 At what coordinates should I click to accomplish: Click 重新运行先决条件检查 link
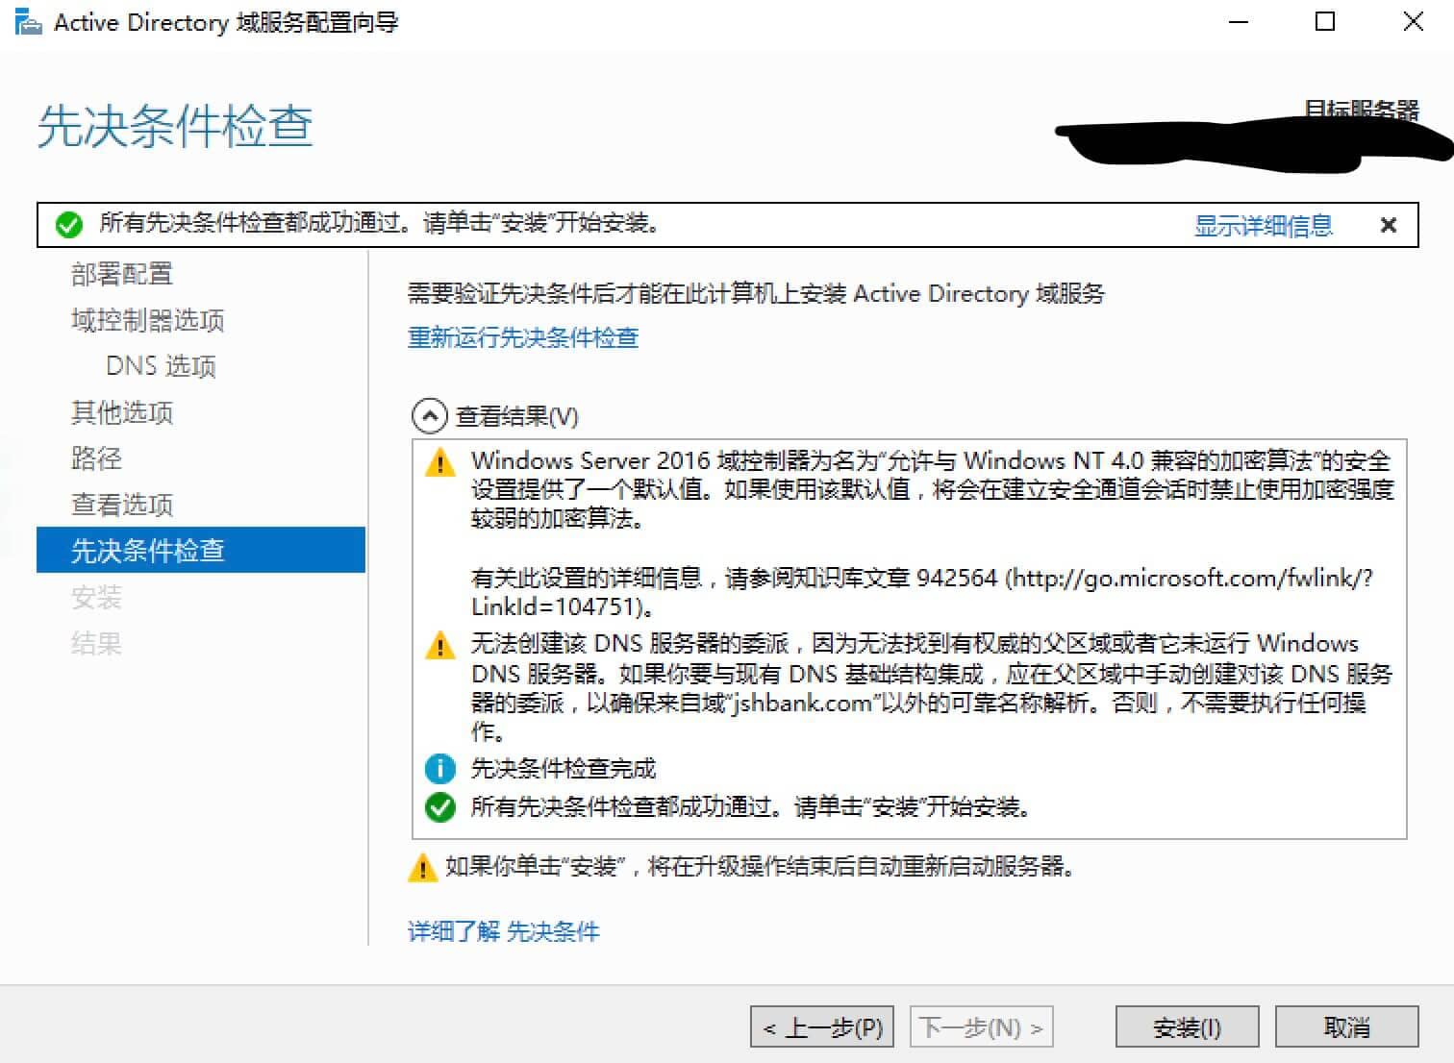click(522, 337)
